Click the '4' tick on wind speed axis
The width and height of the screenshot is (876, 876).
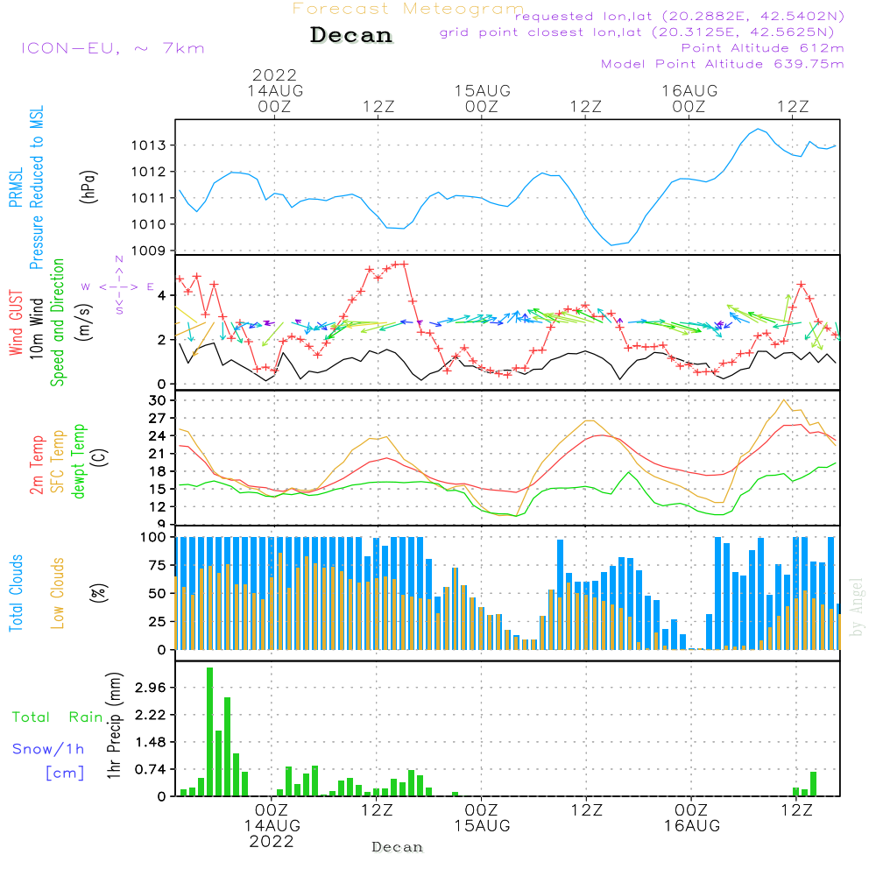coord(161,295)
